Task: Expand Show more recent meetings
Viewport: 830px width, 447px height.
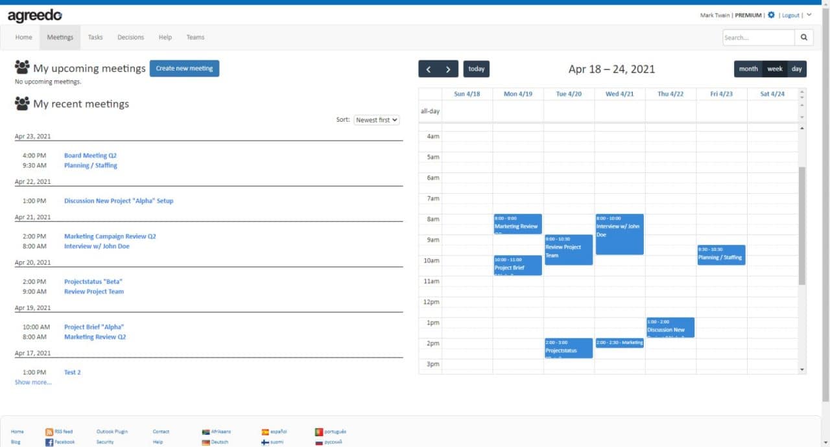Action: tap(32, 382)
